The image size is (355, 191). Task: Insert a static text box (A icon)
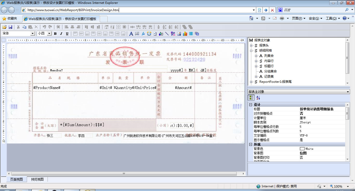pyautogui.click(x=131, y=33)
